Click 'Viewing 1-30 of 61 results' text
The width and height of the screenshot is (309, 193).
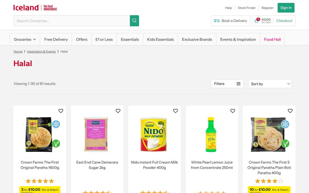click(x=35, y=84)
